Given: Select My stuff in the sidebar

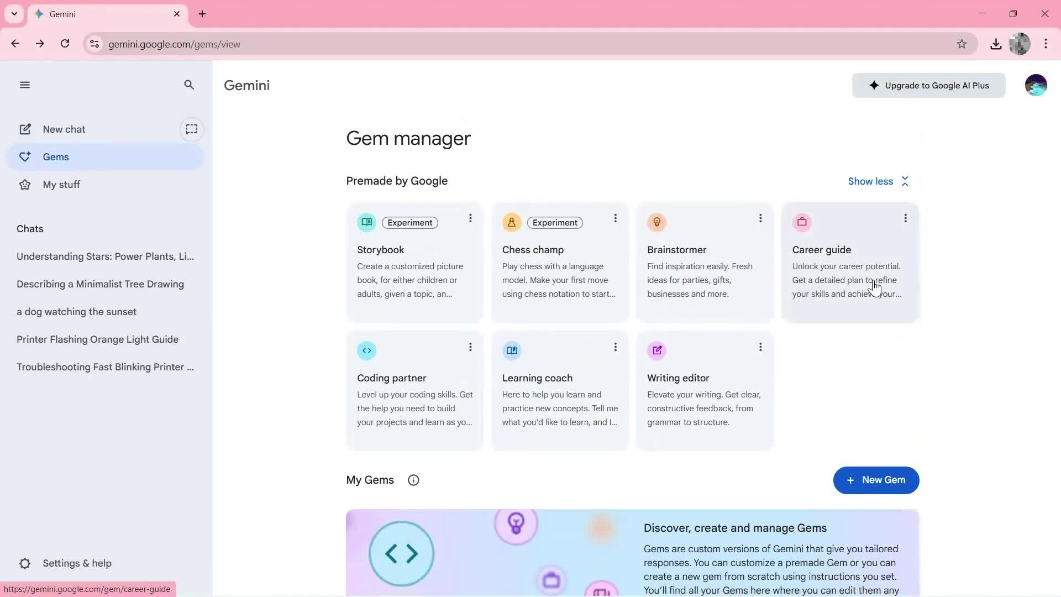Looking at the screenshot, I should [x=61, y=185].
